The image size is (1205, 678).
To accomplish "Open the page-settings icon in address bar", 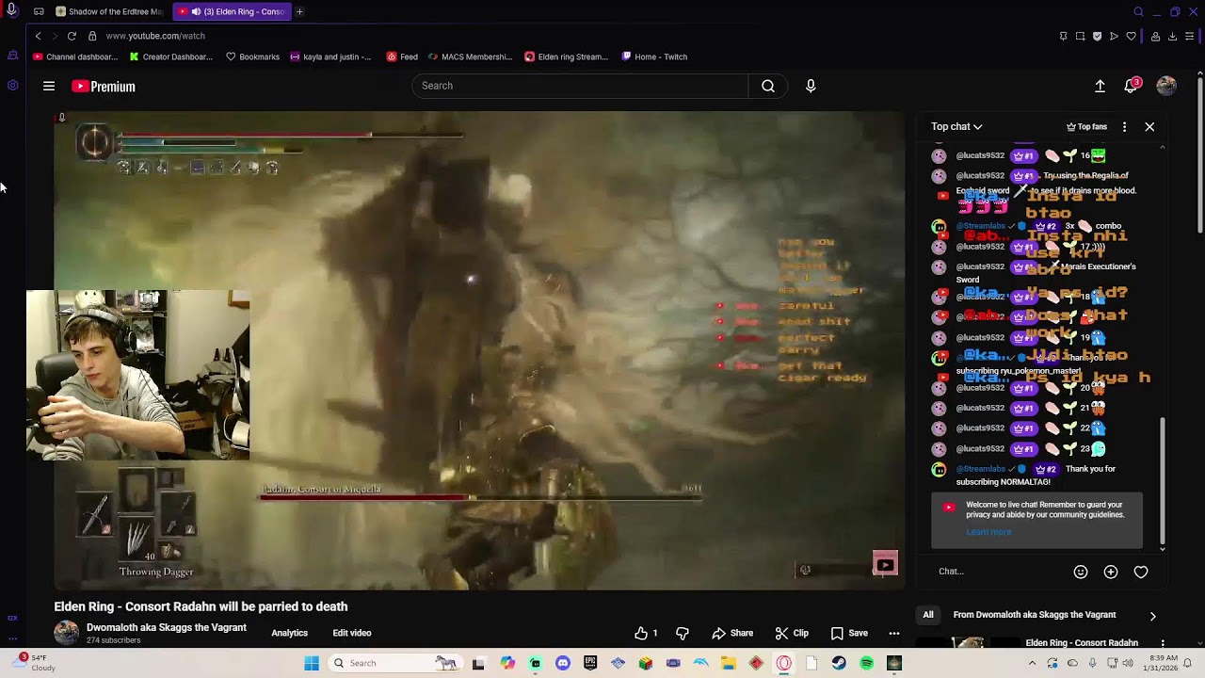I will [92, 36].
